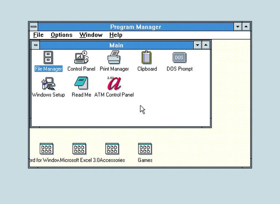Open the File menu

(x=38, y=35)
